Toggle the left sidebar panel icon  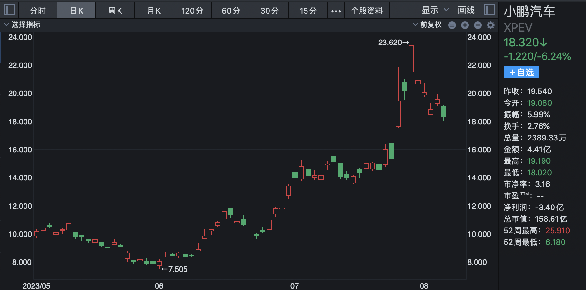click(x=10, y=10)
